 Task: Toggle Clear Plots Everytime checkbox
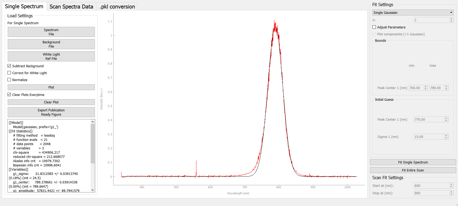9,95
